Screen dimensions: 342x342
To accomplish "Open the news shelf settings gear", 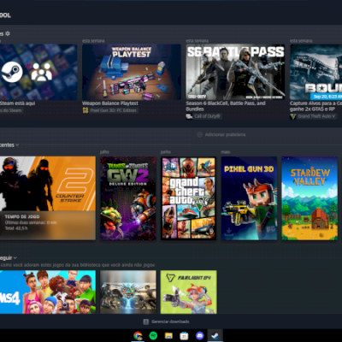I will [8, 33].
